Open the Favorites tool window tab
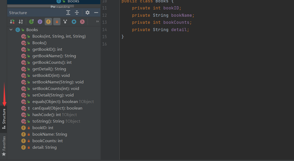Image resolution: width=294 pixels, height=161 pixels. coord(4,146)
